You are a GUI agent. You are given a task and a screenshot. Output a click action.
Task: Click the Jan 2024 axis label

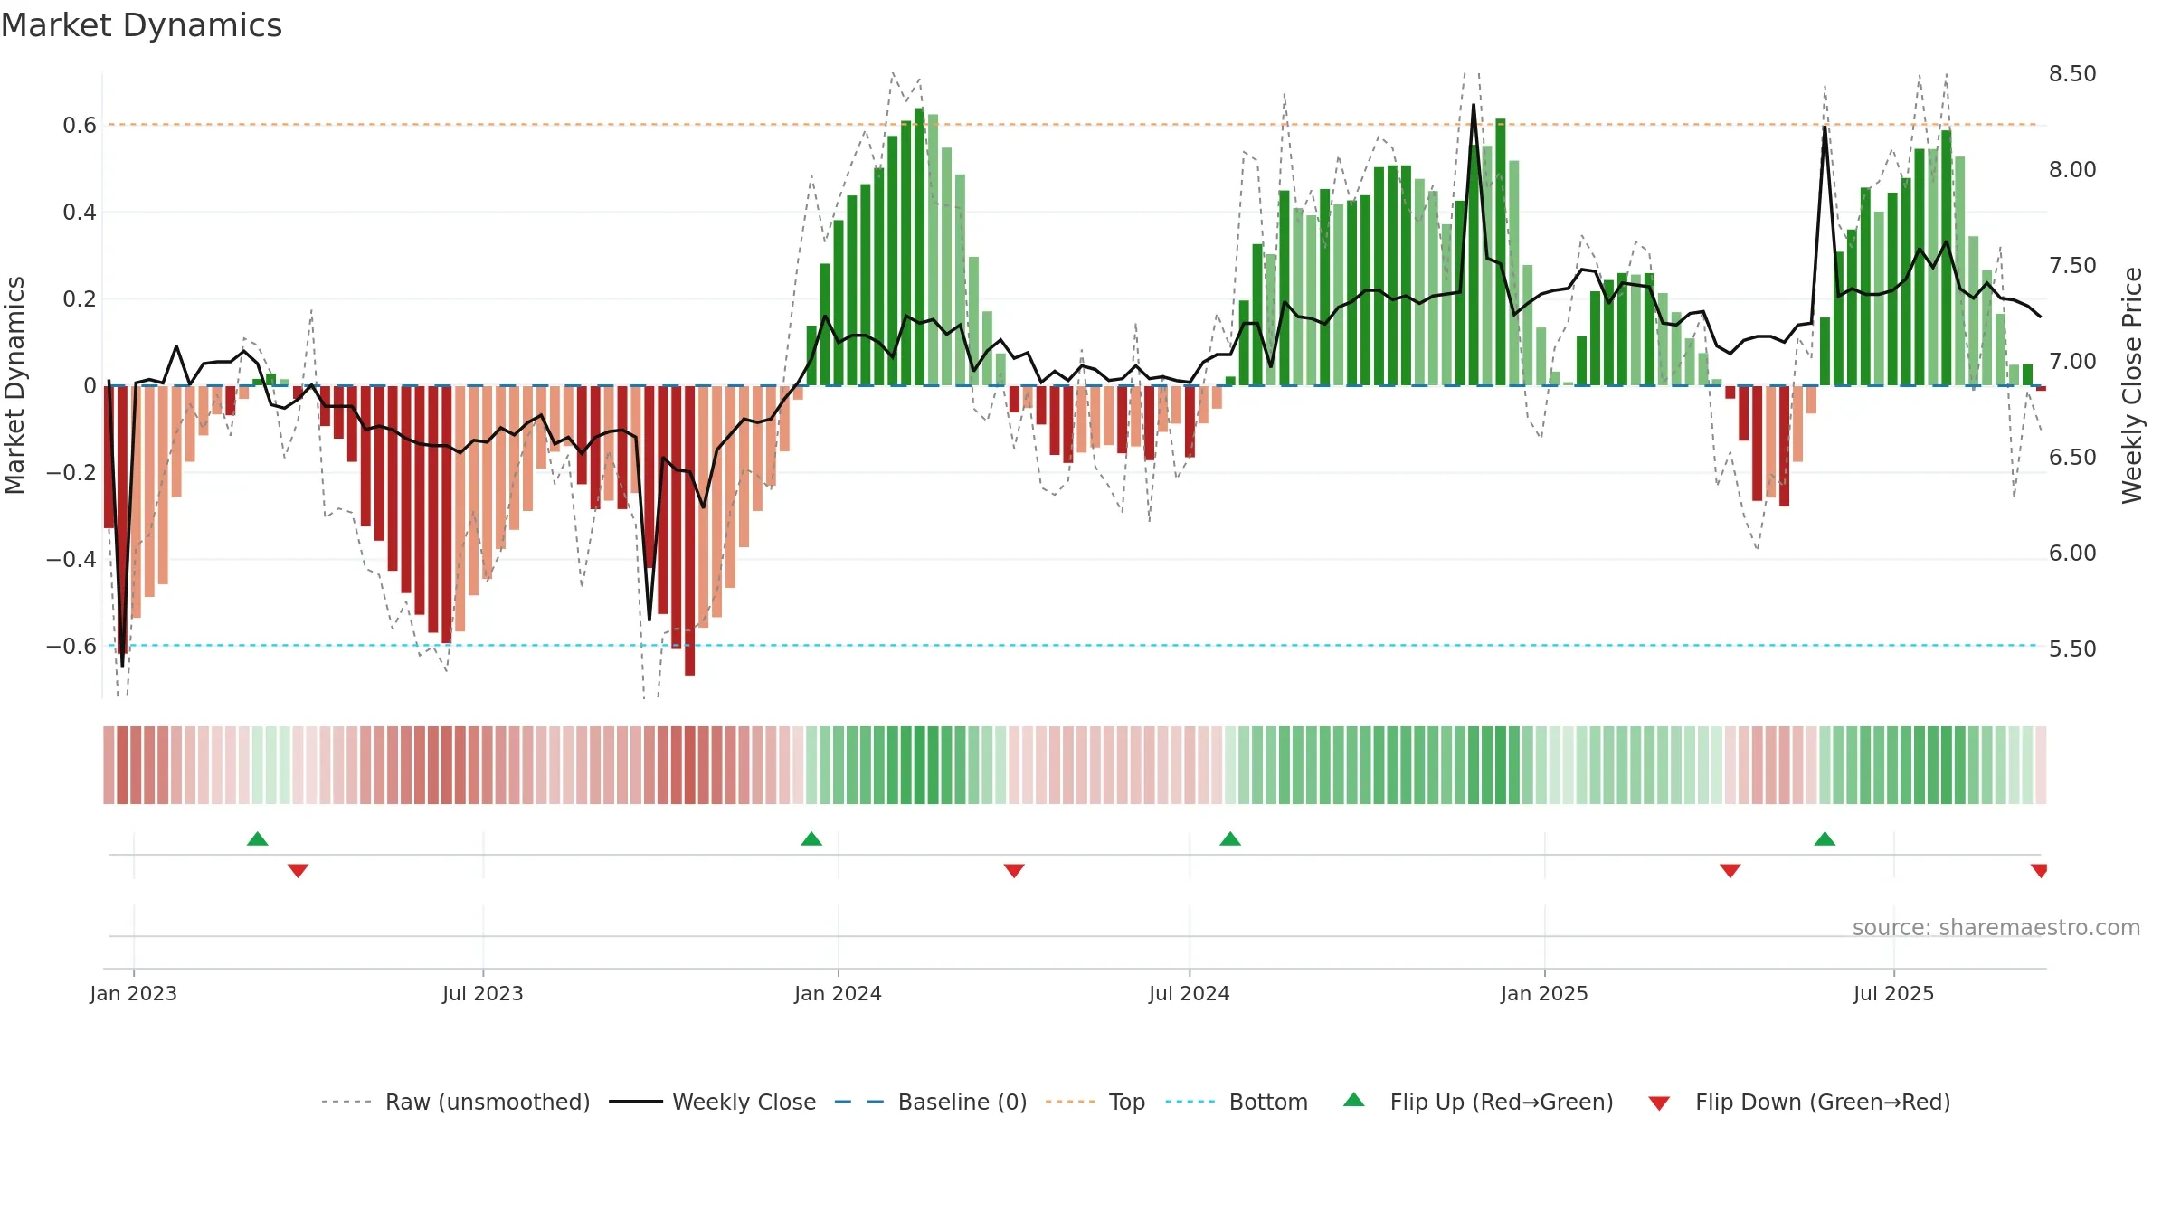839,993
